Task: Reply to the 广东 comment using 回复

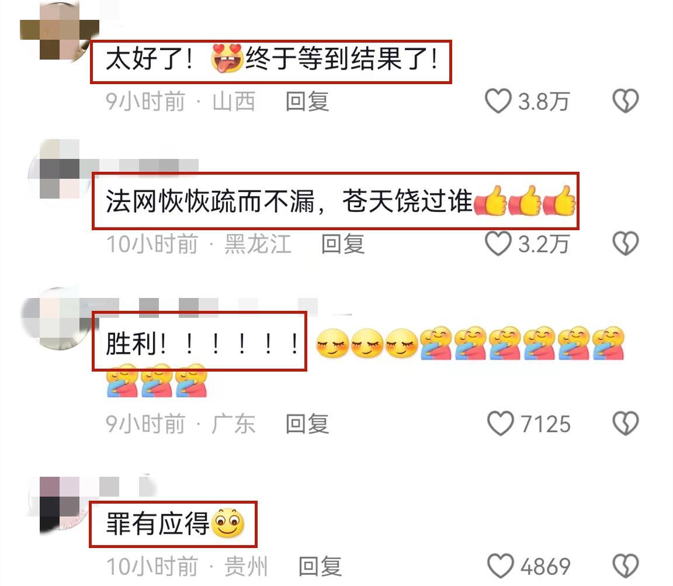Action: pos(307,424)
